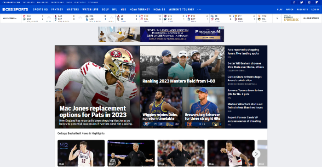
Task: Read Caitlin Clark defends Angel Reese's celebration
Action: pos(245,78)
